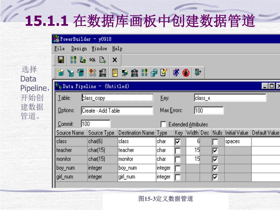Open the Design menu
Screen dimensions: 280x210
(x=79, y=49)
